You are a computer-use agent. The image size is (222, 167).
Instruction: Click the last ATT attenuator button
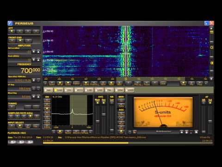tap(36, 32)
